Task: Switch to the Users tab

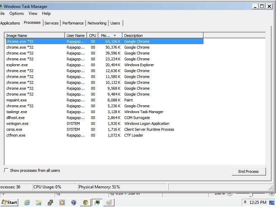Action: coord(115,23)
